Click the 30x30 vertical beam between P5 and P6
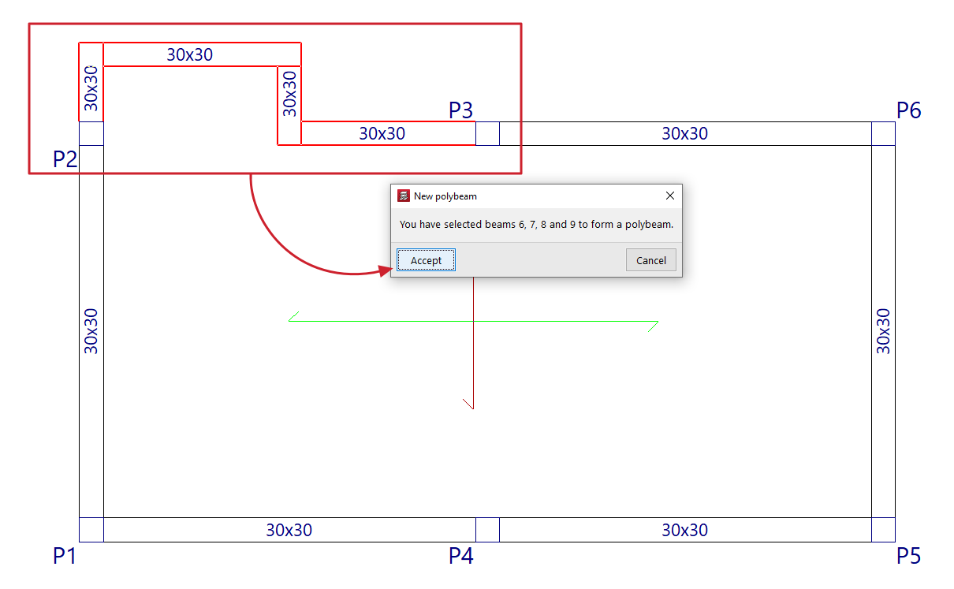Screen dimensions: 954x589 pos(883,331)
